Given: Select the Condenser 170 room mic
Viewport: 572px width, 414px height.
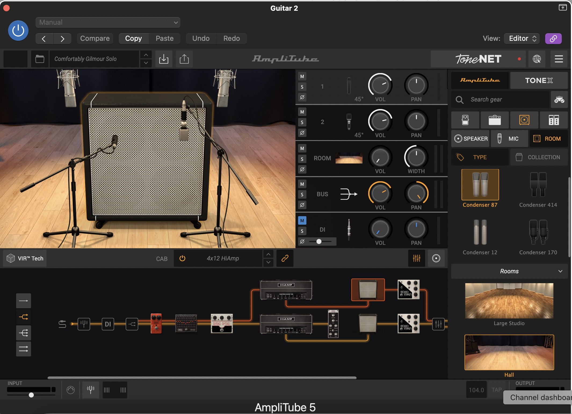Looking at the screenshot, I should [x=538, y=237].
